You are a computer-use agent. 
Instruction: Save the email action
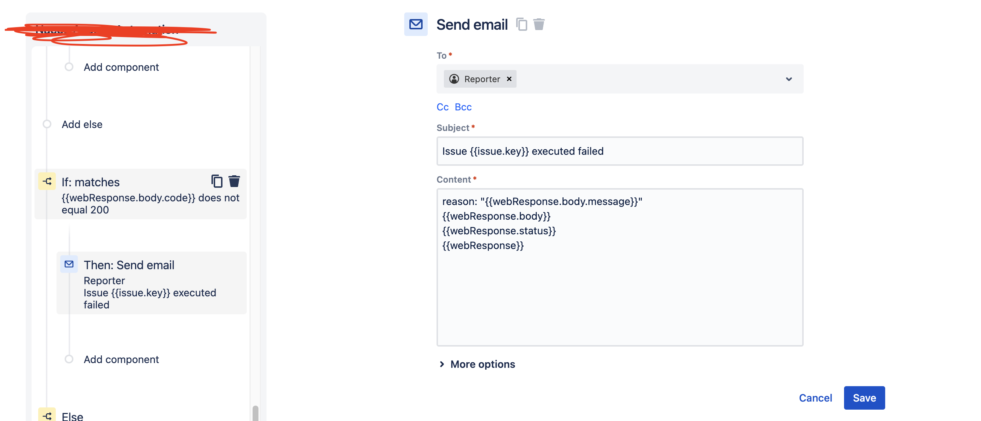[x=864, y=398]
